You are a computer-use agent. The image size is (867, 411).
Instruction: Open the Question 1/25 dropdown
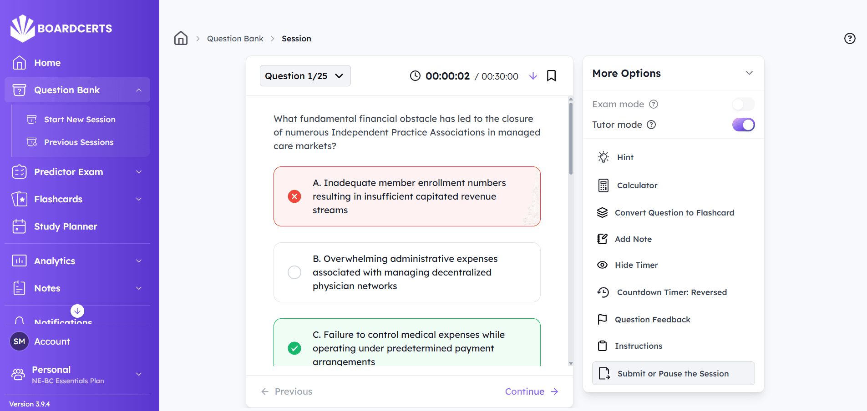pos(305,76)
